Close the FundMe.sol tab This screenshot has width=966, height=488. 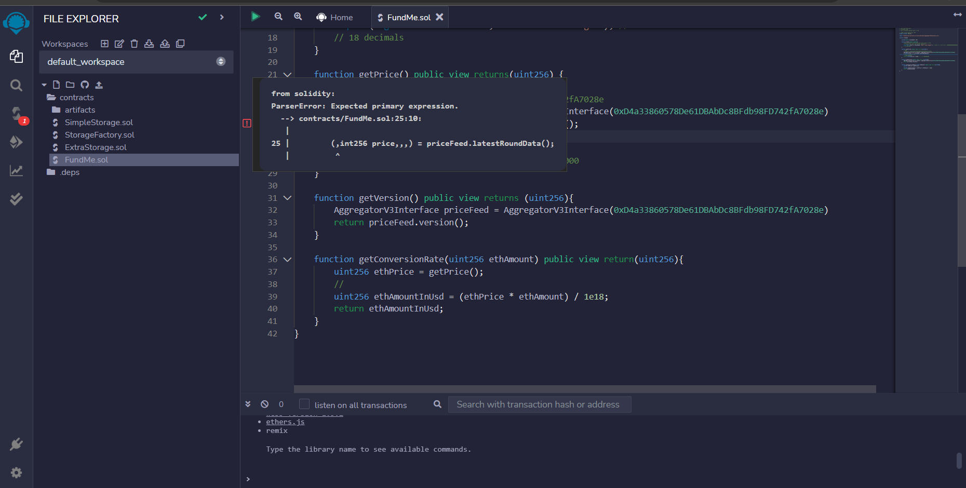tap(440, 17)
